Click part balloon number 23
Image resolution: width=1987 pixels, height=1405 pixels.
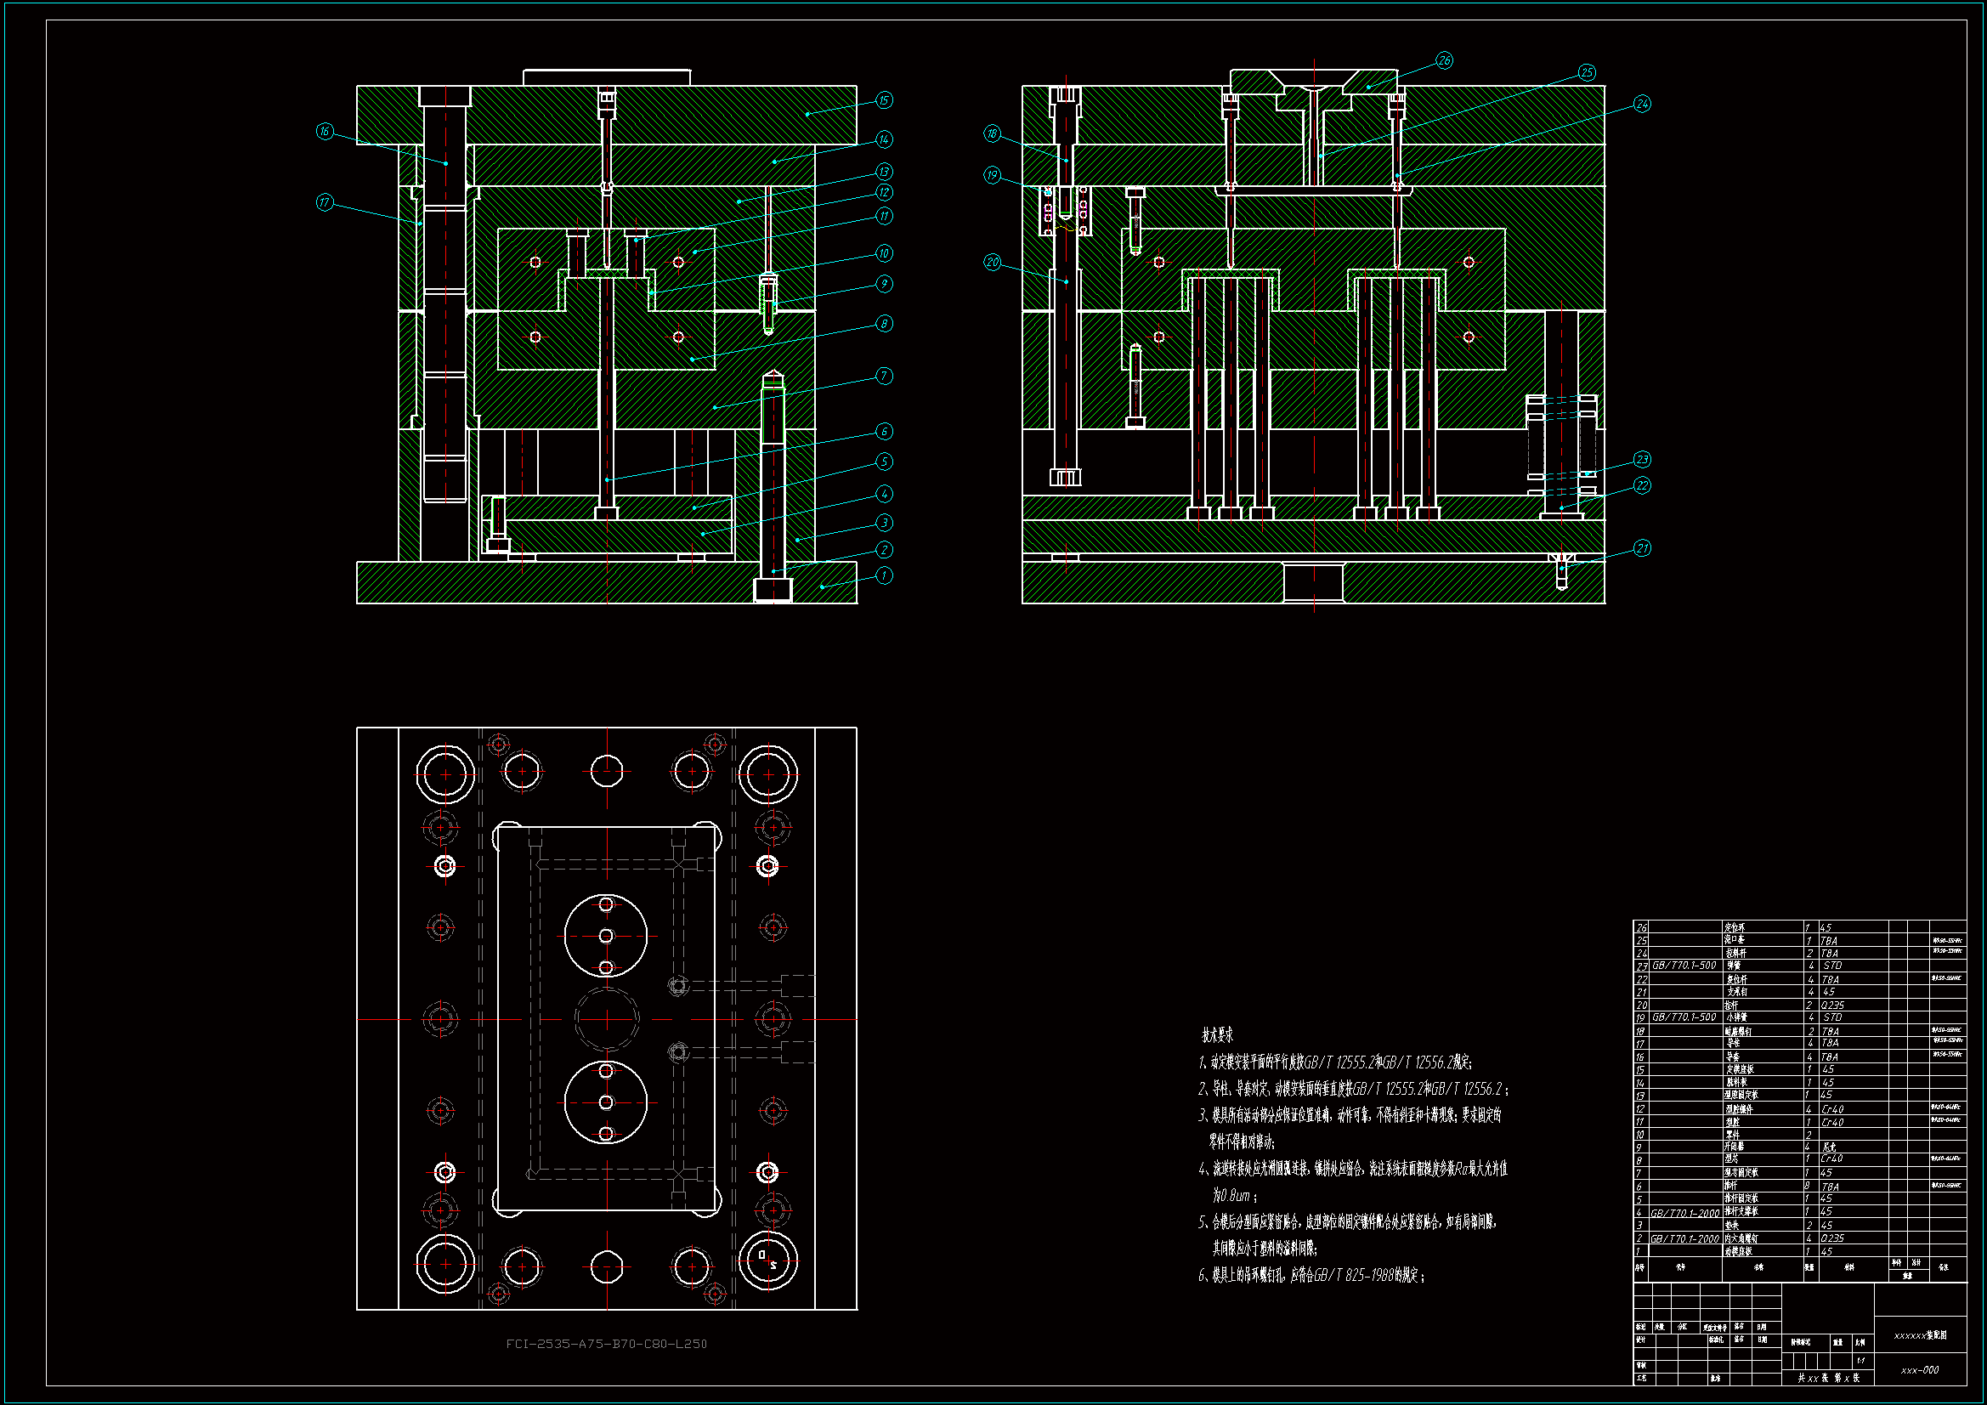1642,460
